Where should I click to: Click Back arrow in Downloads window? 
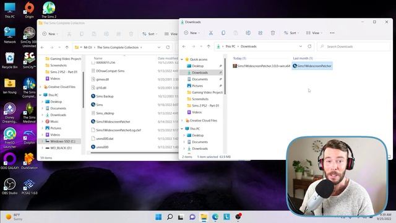[x=184, y=46]
